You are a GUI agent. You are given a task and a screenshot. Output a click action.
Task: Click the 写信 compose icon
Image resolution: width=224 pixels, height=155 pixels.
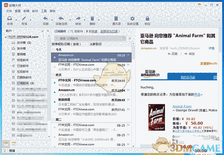(24, 19)
